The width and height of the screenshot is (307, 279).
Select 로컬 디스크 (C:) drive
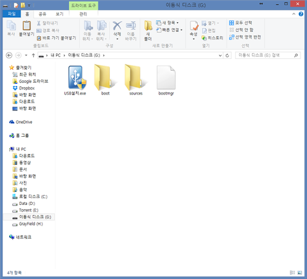[x=30, y=197]
